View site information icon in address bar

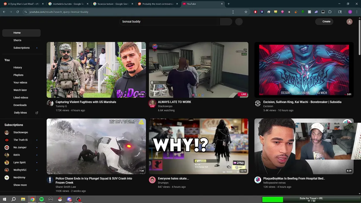(x=26, y=12)
